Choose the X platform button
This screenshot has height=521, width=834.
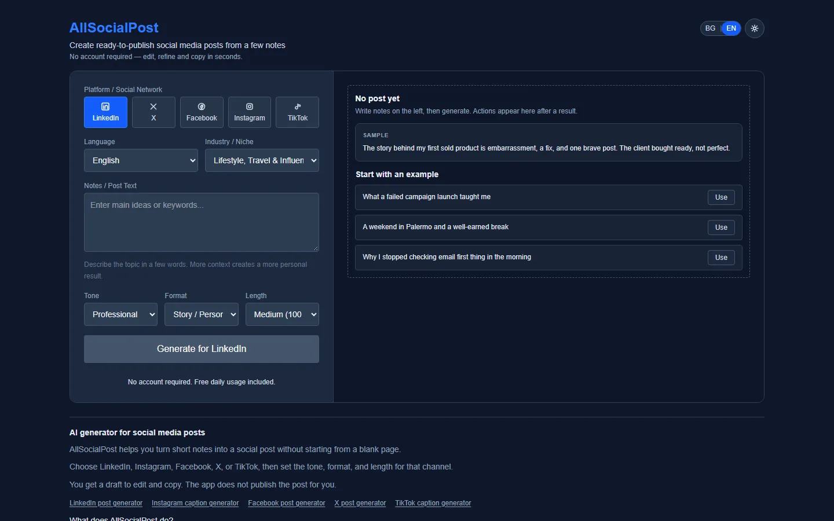[153, 112]
